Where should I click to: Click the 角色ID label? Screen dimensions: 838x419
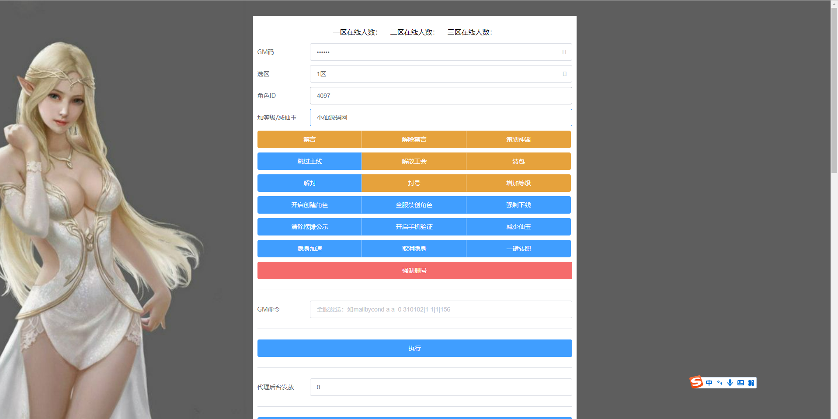tap(266, 96)
